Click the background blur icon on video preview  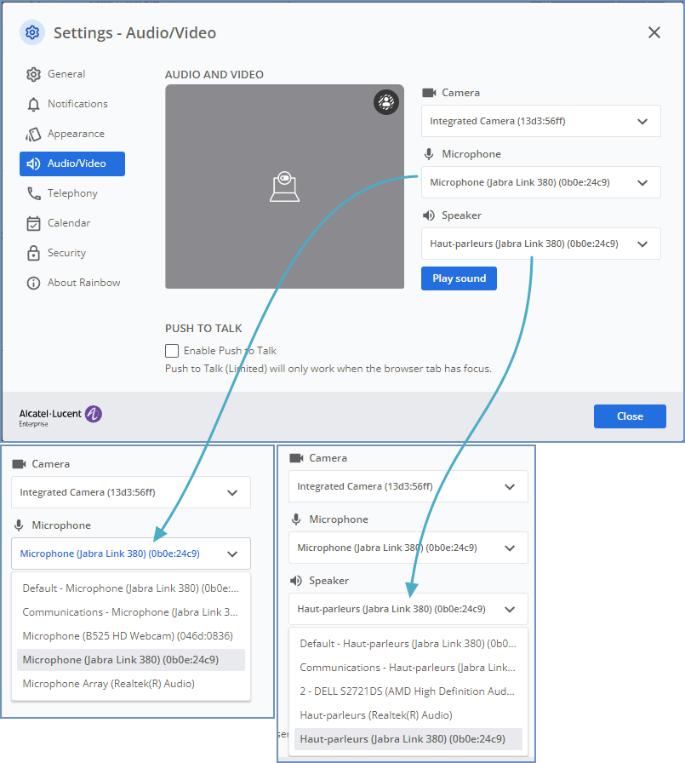tap(386, 102)
